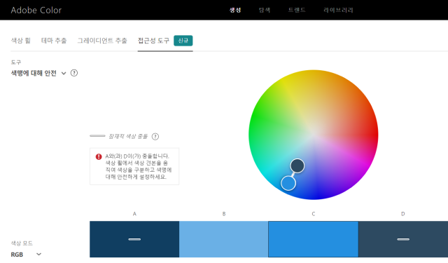Click the 잠재적 색상 충돌 legend label
Viewport: 448px width, 263px height.
(128, 137)
